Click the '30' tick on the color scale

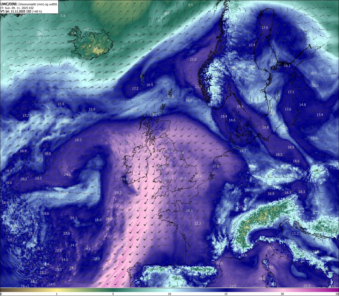point(282,294)
